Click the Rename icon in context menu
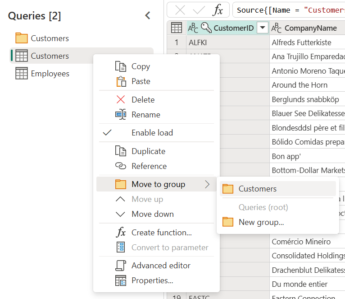Image resolution: width=345 pixels, height=299 pixels. [x=121, y=114]
